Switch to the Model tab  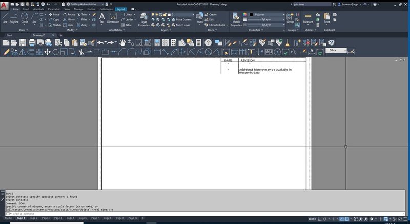coord(9,218)
